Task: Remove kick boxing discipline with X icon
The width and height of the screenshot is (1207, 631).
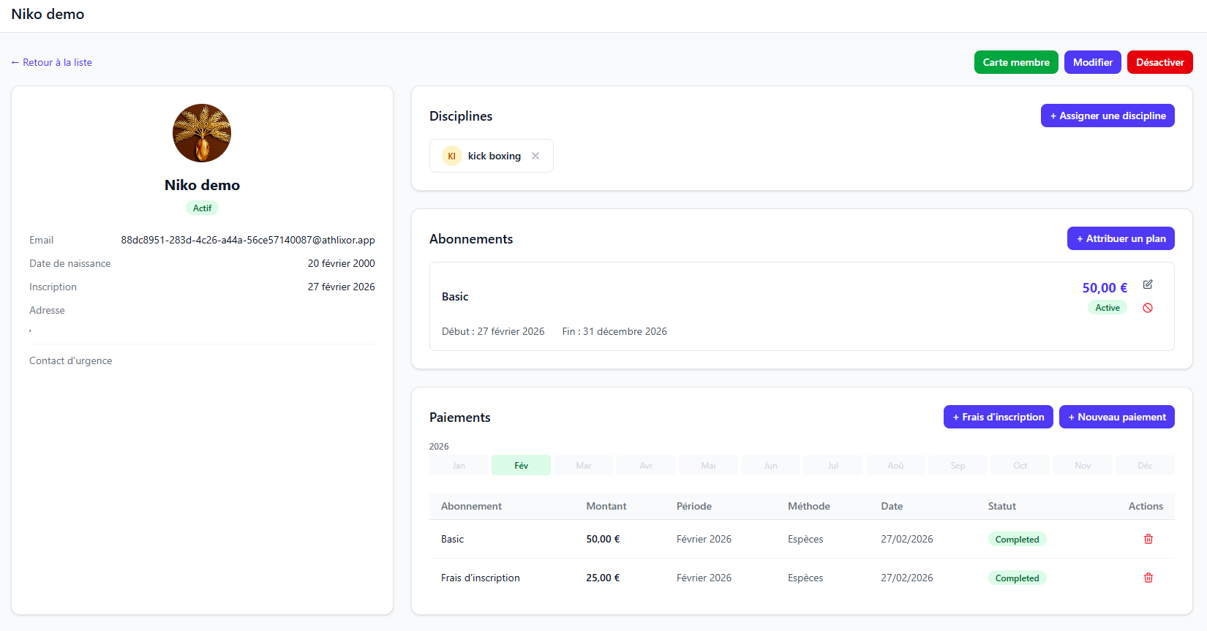Action: tap(535, 156)
